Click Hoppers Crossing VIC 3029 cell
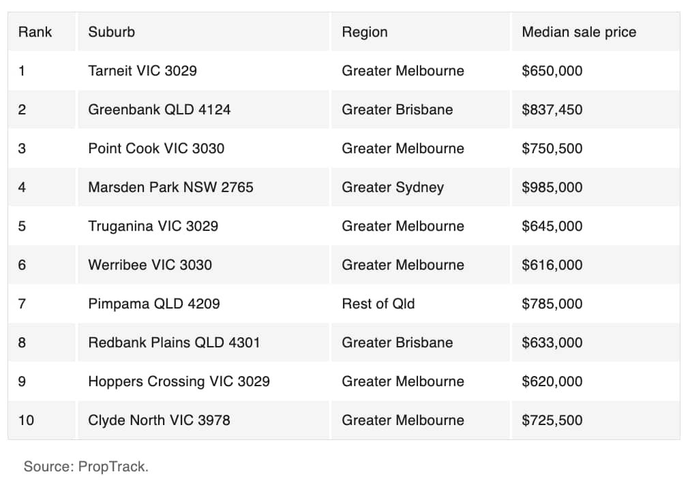 (x=203, y=381)
